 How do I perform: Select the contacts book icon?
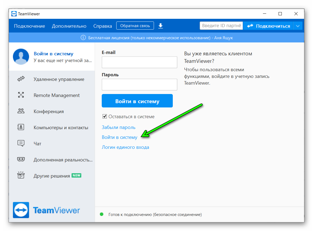[21, 127]
